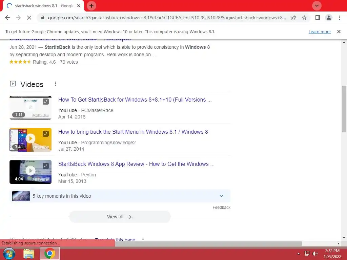Image resolution: width=347 pixels, height=260 pixels.
Task: Click the 'Mar 15, 2013' date text
Action: [72, 181]
